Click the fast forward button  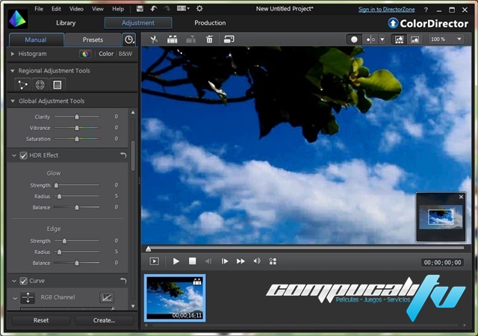[240, 261]
